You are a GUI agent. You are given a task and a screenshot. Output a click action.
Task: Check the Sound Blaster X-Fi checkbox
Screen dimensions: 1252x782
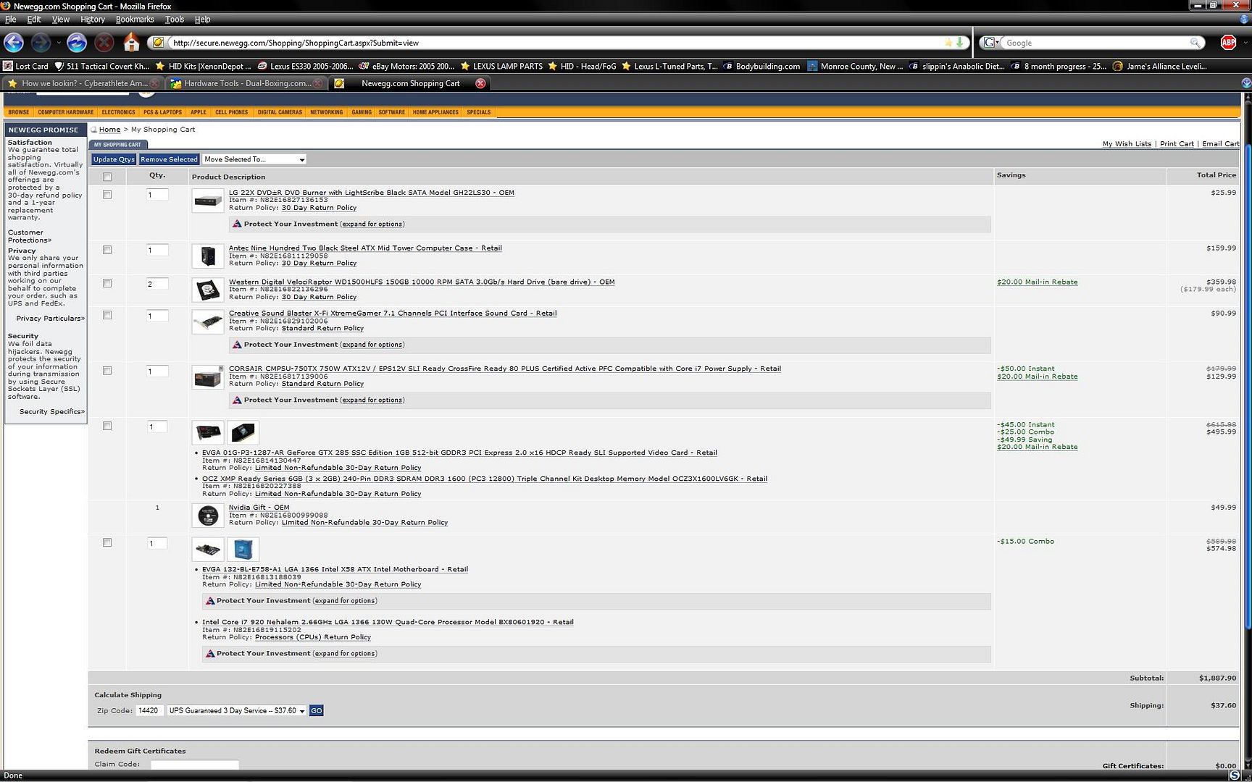(x=107, y=315)
